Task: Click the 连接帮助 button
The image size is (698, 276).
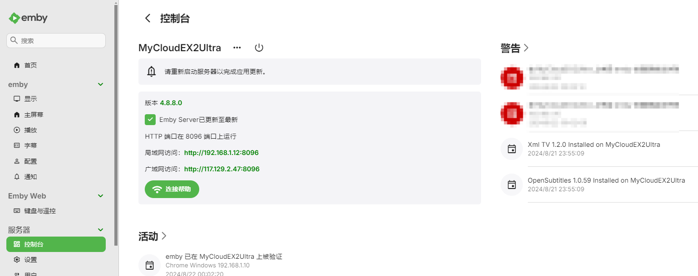Action: click(x=172, y=189)
